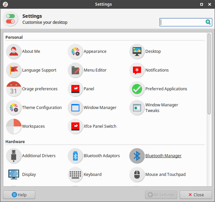Viewport: 215px width, 202px height.
Task: Open the About Me settings icon
Action: tap(14, 52)
